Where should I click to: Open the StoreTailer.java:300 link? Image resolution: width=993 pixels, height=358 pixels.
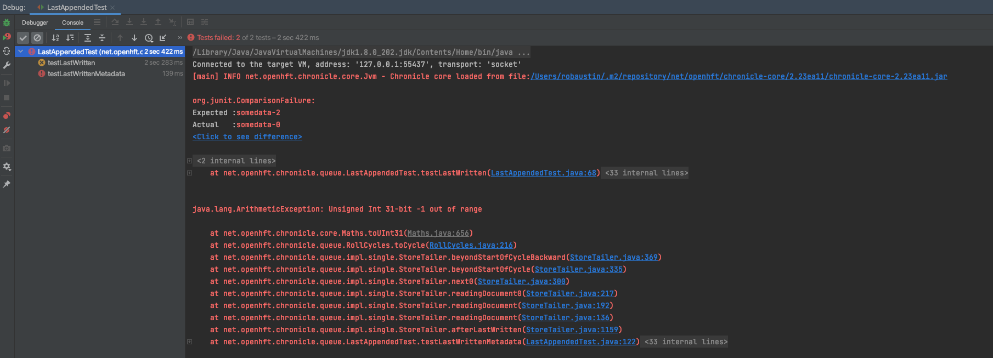(522, 281)
